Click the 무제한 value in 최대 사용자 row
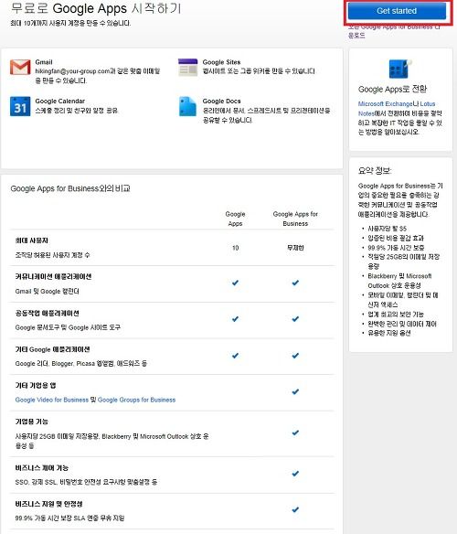457x534 pixels. tap(295, 248)
